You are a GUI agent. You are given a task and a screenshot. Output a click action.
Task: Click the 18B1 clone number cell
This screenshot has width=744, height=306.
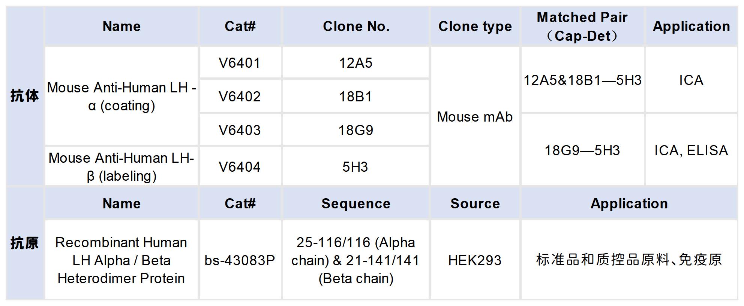(x=355, y=97)
